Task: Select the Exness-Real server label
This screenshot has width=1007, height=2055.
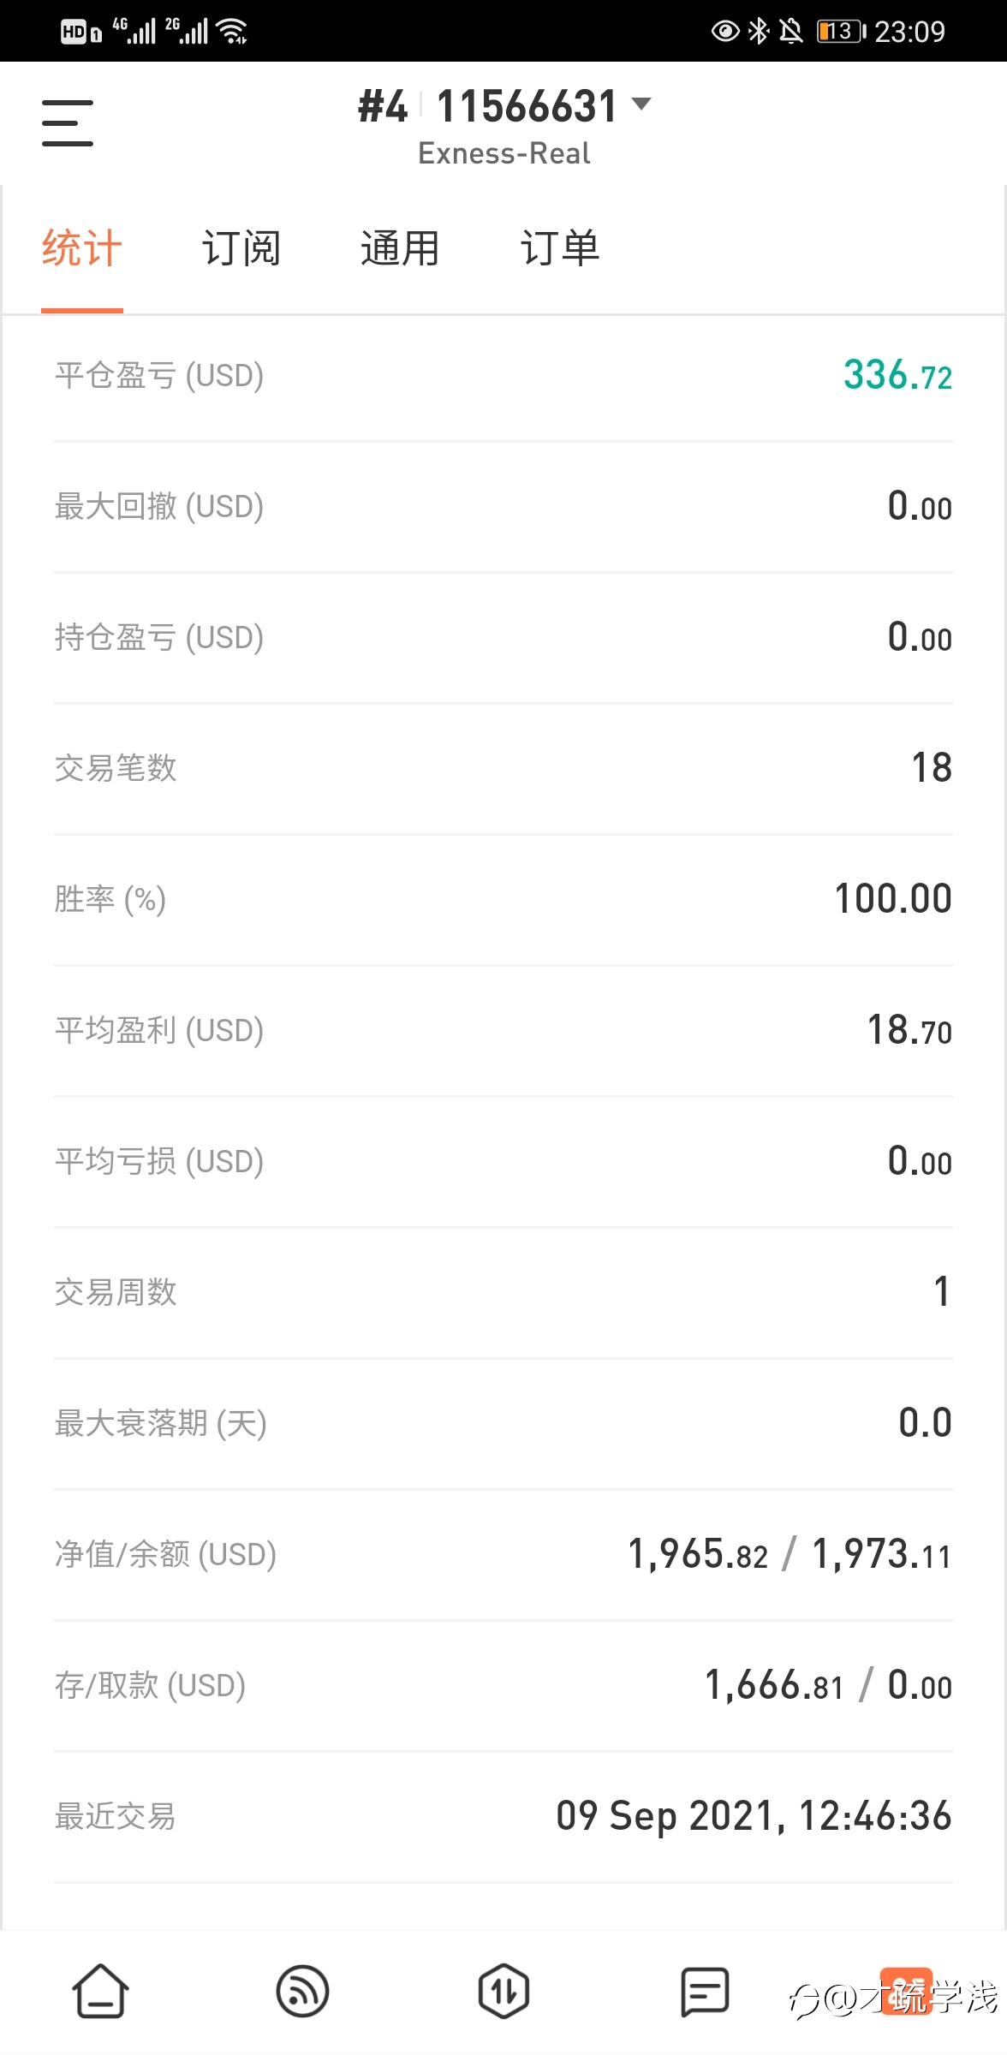Action: pos(504,153)
